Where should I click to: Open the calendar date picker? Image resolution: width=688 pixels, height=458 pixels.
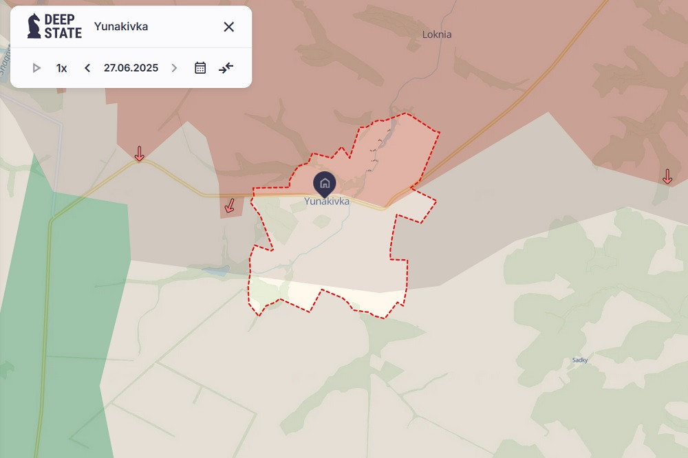[200, 68]
